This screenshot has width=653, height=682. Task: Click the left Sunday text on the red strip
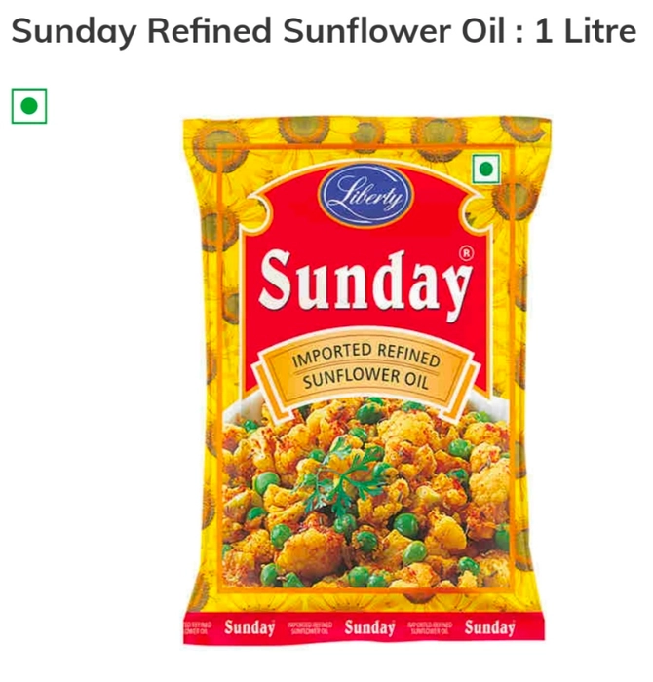point(250,627)
